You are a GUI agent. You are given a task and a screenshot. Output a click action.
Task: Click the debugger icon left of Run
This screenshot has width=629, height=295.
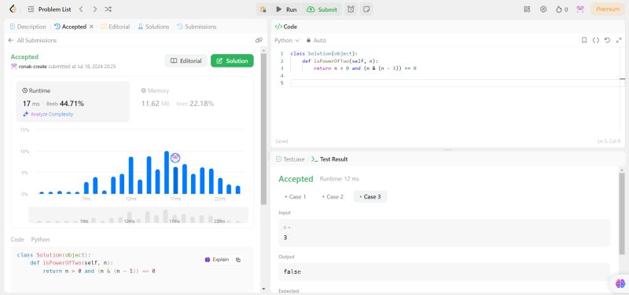pos(263,9)
